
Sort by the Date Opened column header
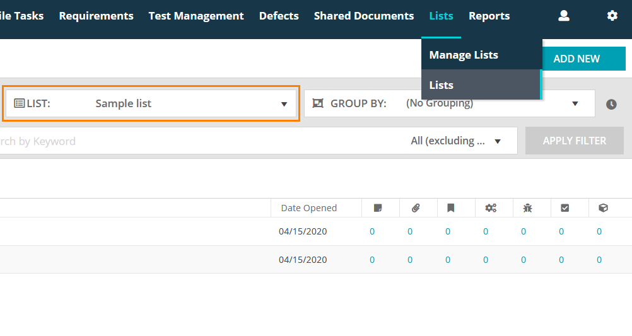tap(309, 208)
